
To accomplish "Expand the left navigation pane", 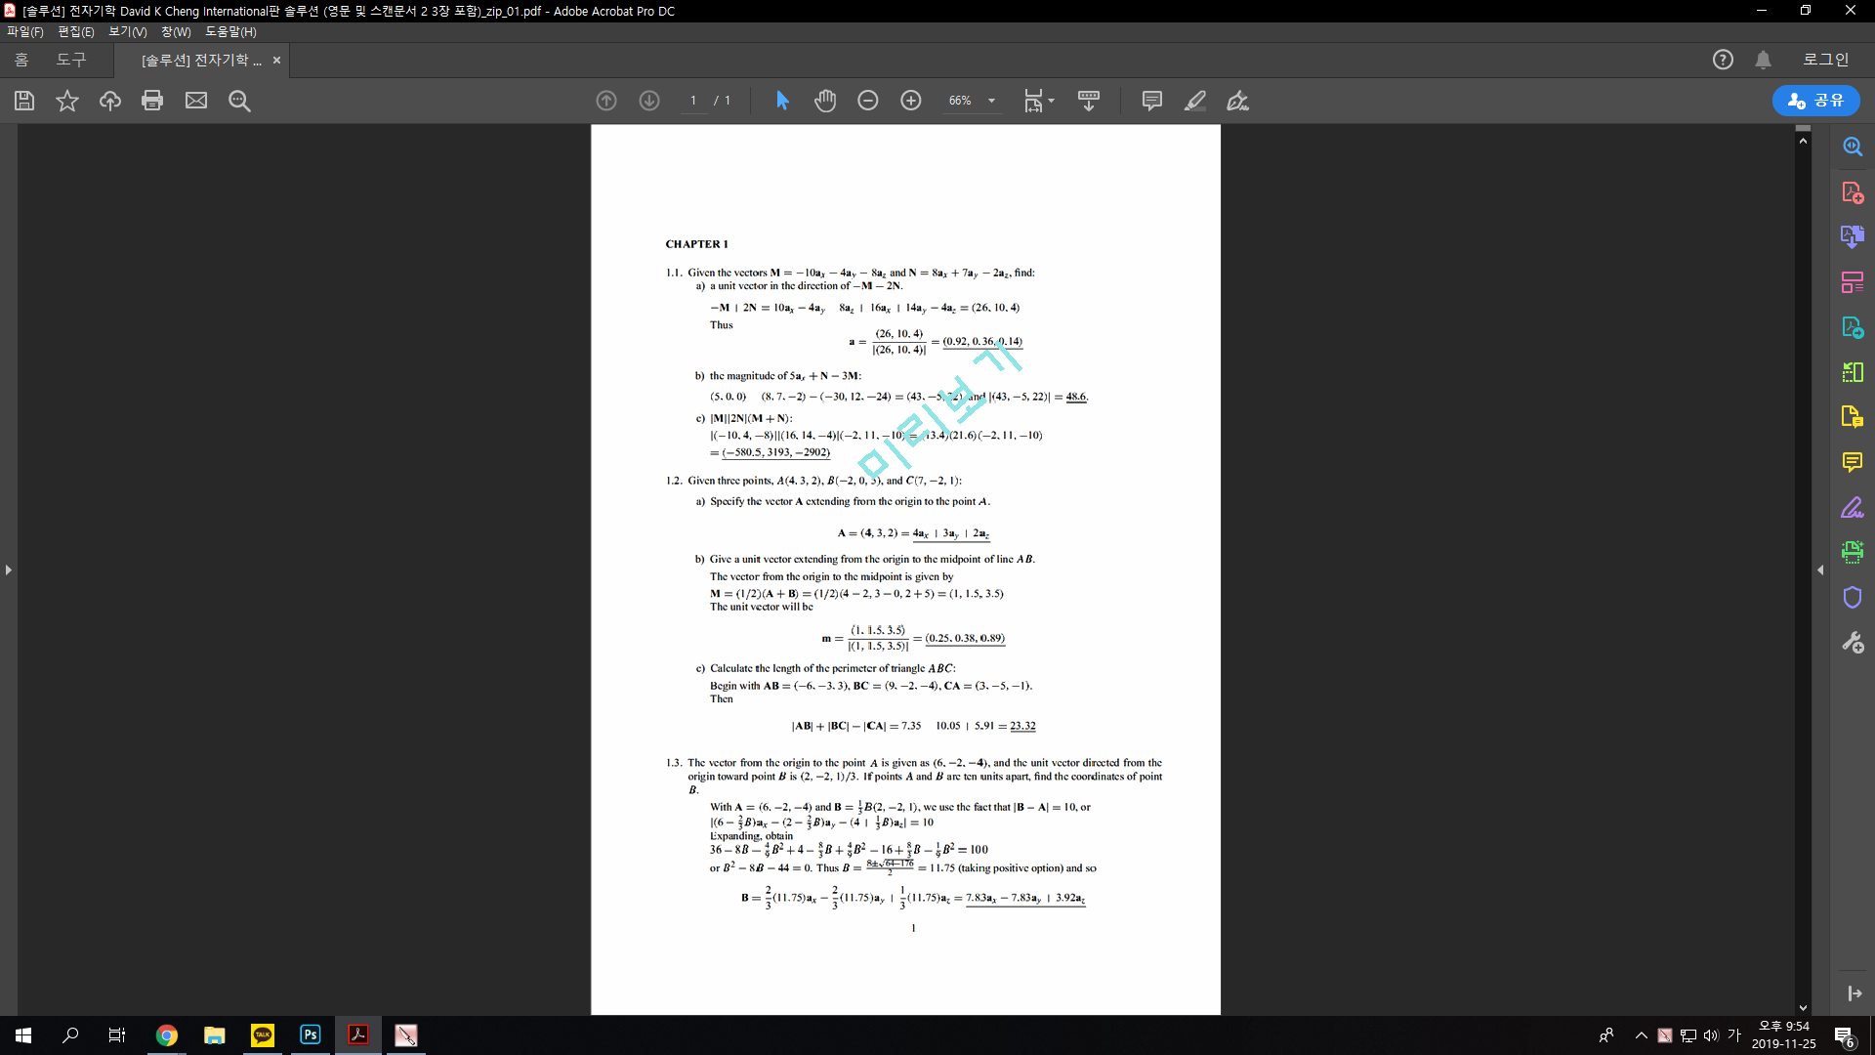I will [x=9, y=570].
